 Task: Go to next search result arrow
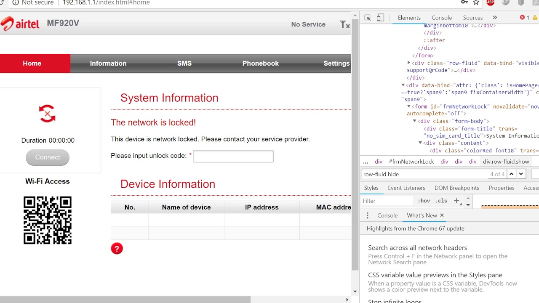click(x=521, y=174)
